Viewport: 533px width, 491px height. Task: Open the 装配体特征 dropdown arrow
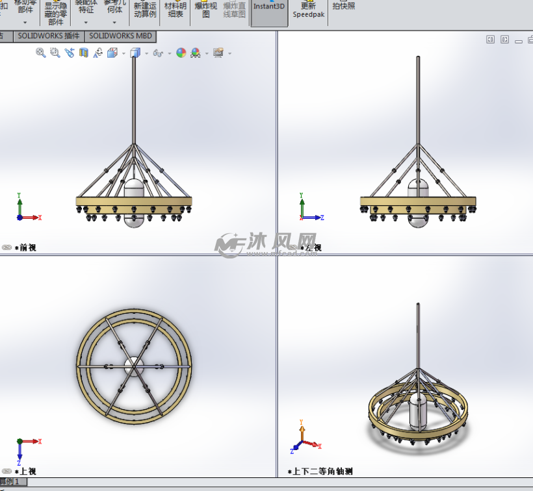(86, 23)
